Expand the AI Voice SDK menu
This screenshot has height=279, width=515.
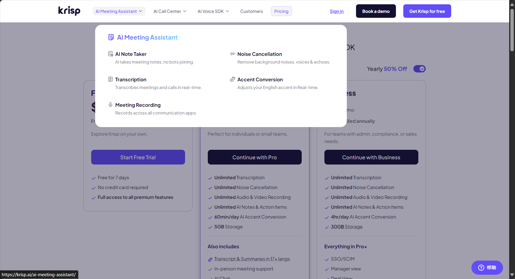213,11
